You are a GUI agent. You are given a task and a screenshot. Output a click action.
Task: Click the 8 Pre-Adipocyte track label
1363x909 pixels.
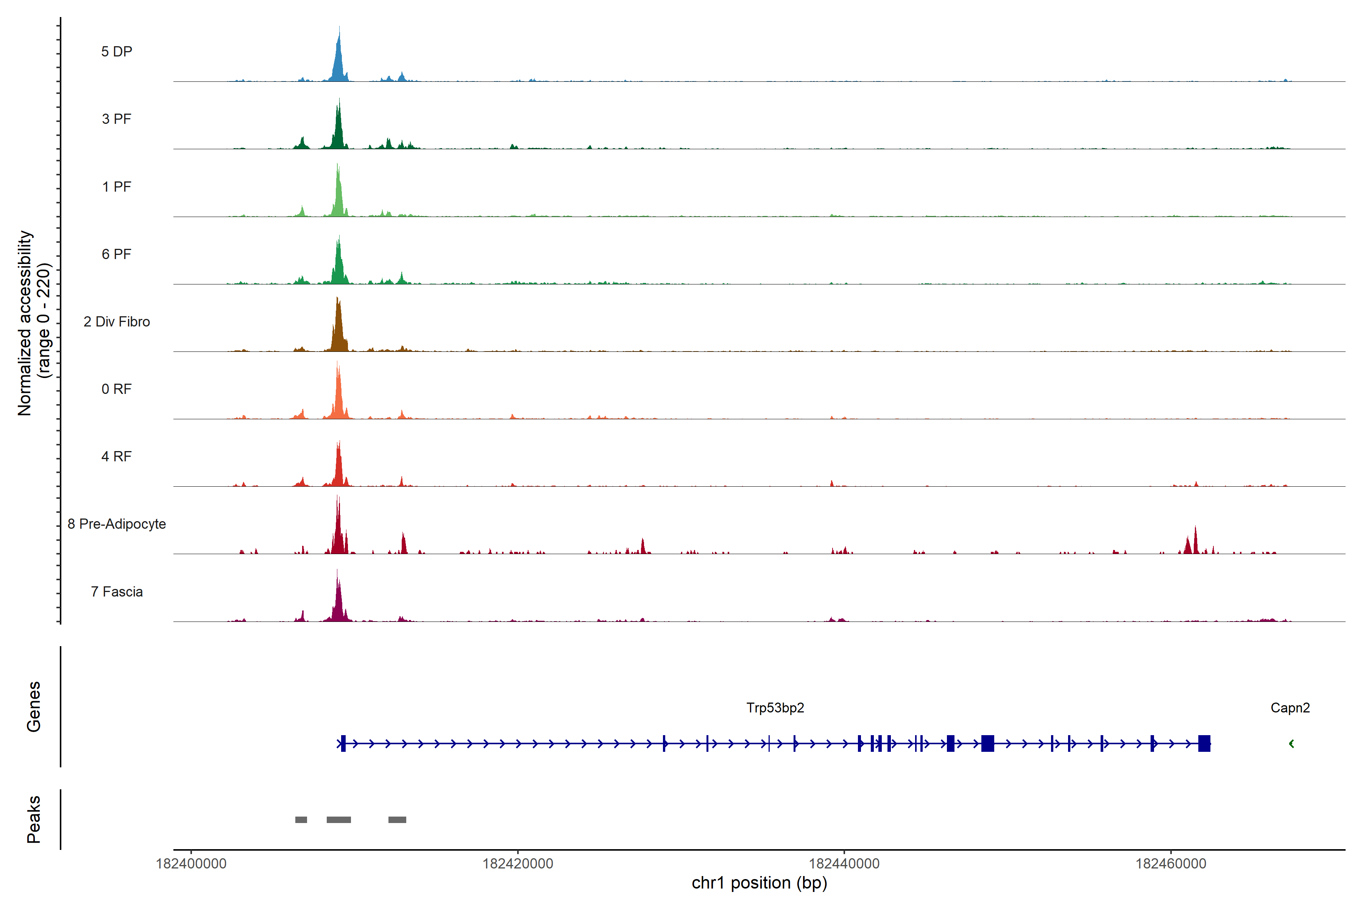coord(117,524)
